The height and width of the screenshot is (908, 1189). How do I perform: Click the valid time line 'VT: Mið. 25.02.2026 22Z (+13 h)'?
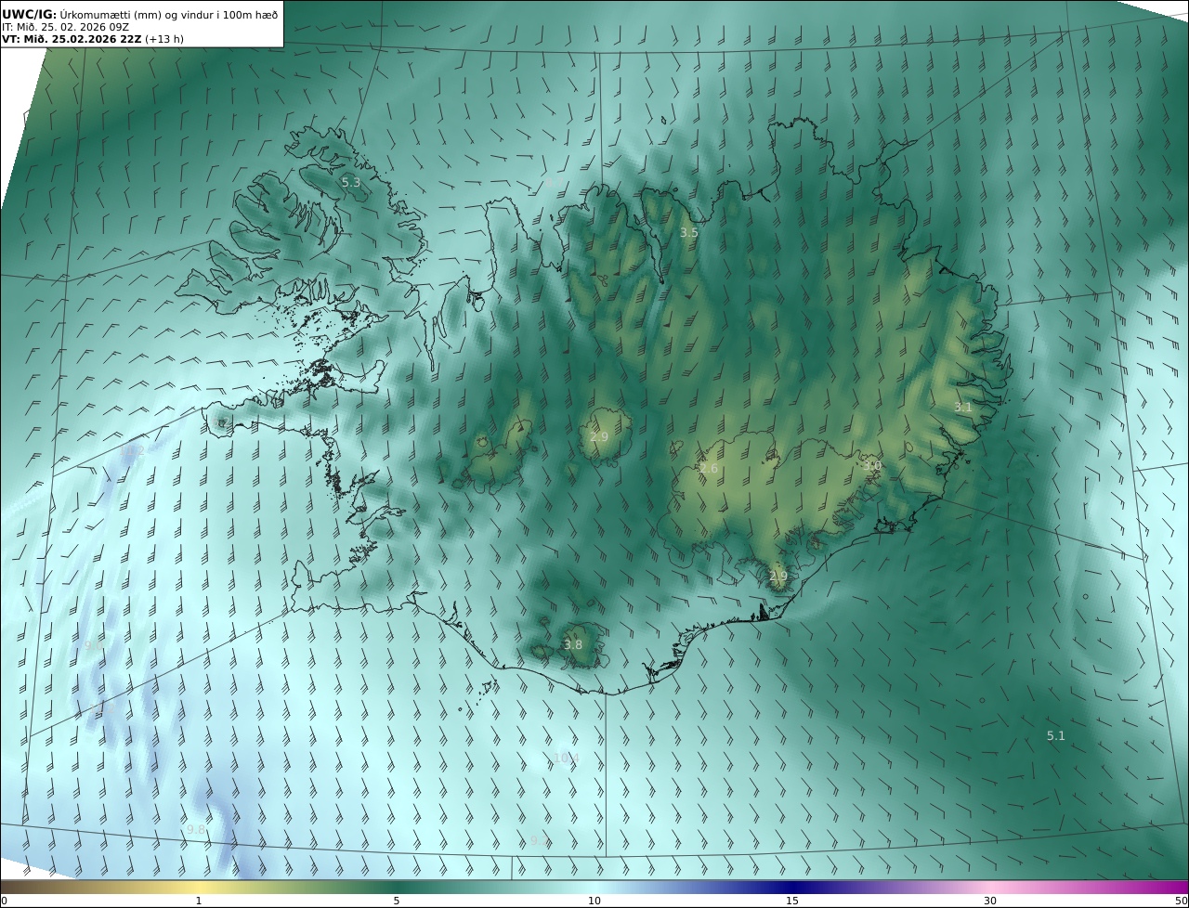93,39
